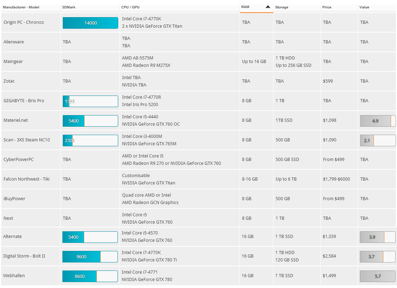The height and width of the screenshot is (288, 397).
Task: Sort by Storage column header
Action: click(x=282, y=7)
